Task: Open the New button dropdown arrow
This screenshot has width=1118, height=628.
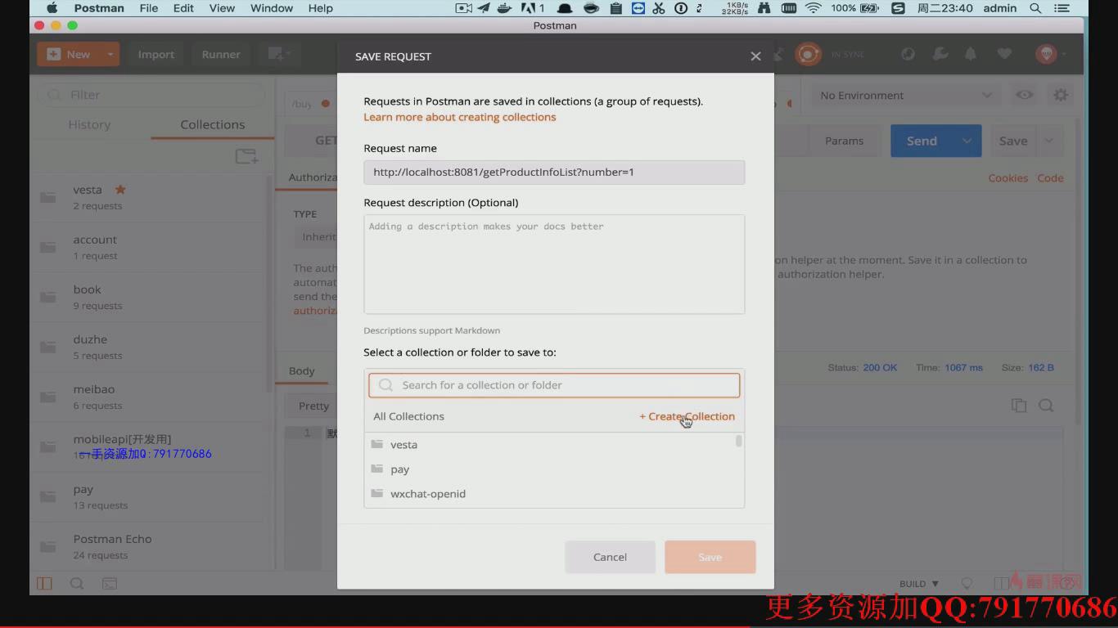Action: (x=110, y=55)
